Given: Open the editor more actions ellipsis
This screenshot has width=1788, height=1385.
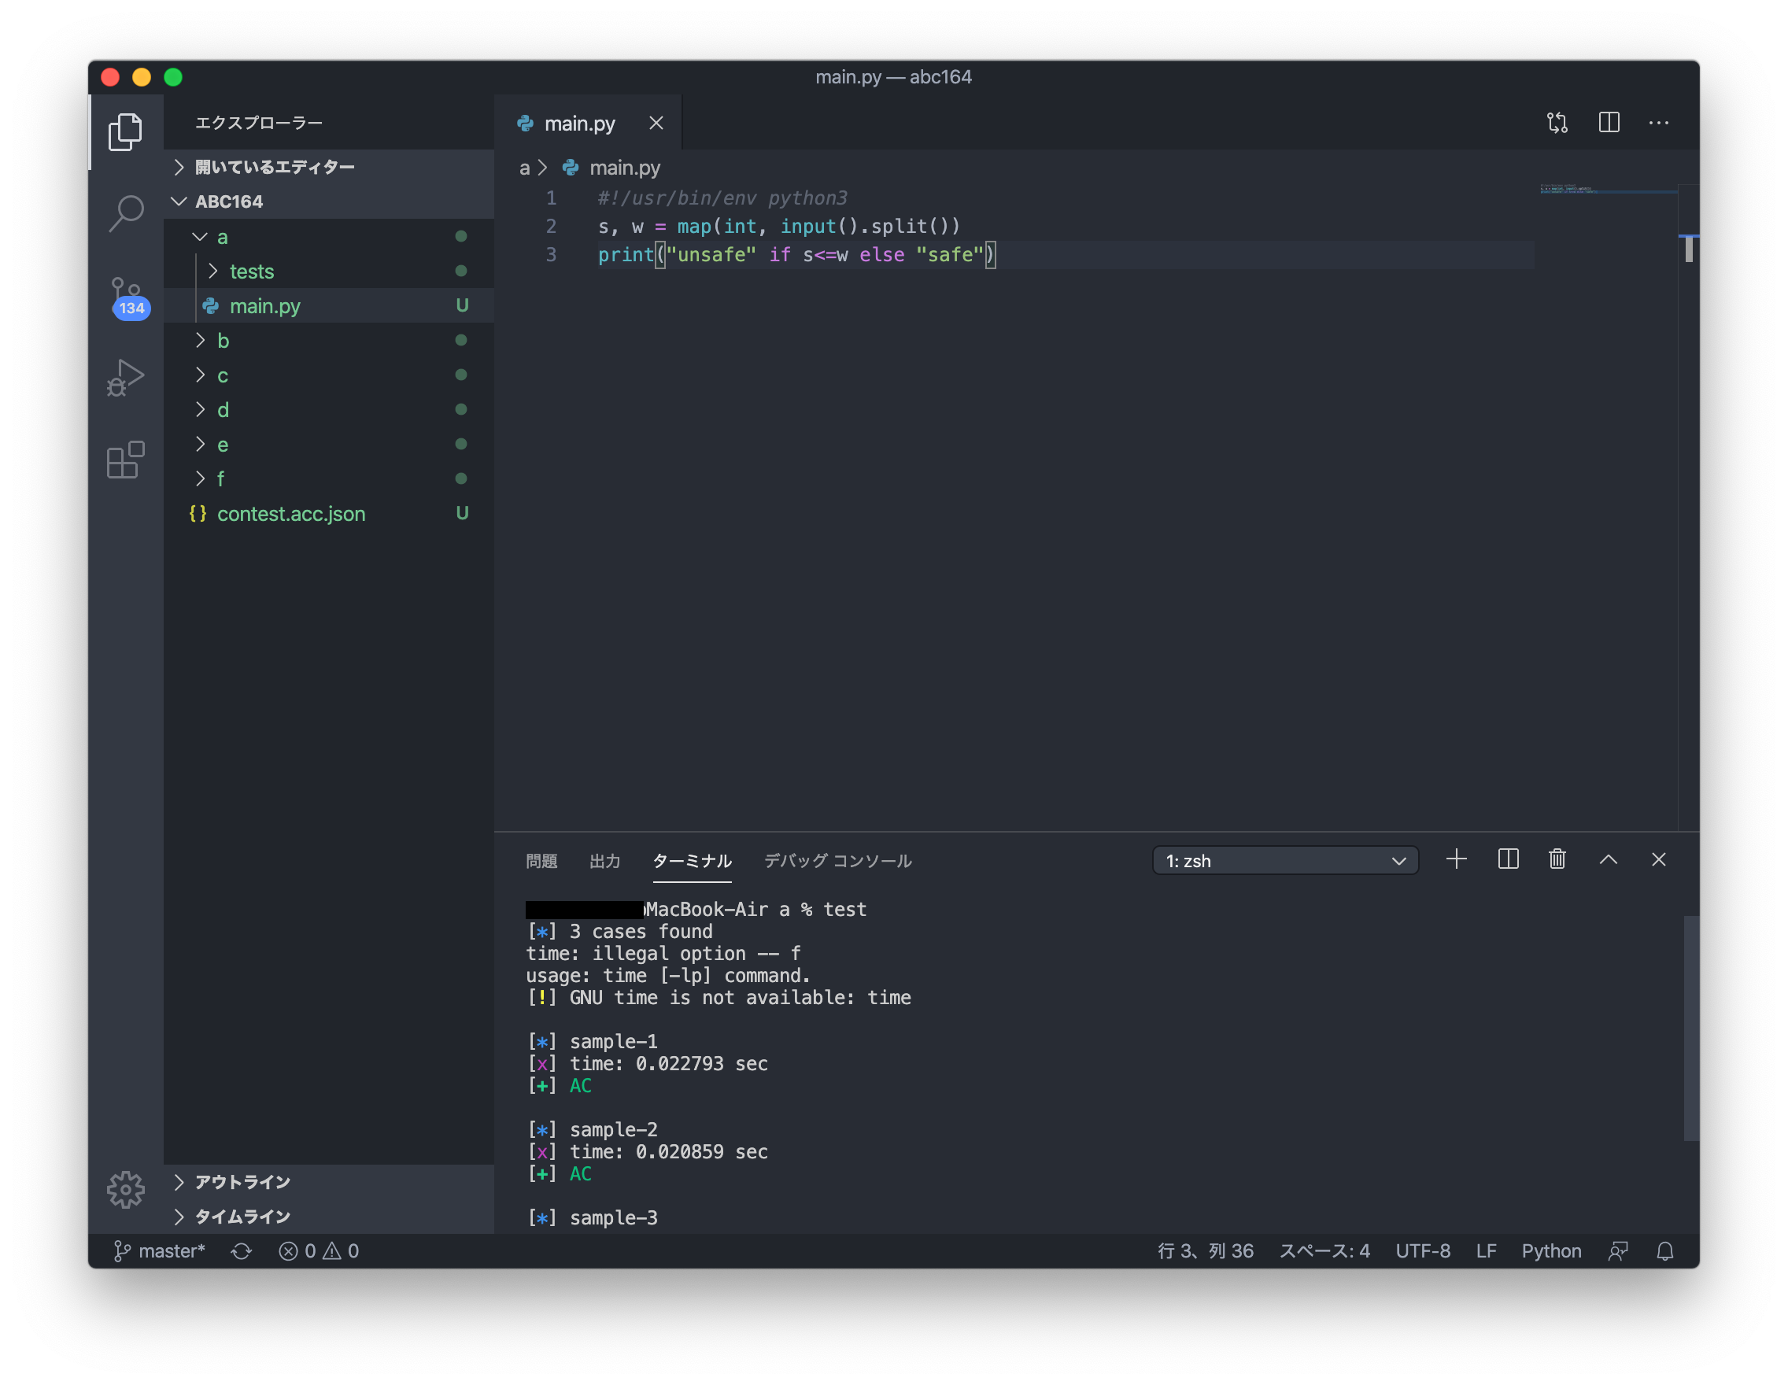Looking at the screenshot, I should tap(1659, 123).
